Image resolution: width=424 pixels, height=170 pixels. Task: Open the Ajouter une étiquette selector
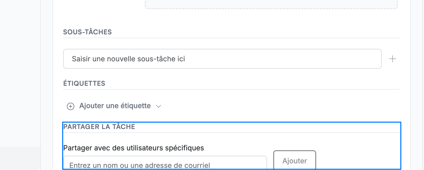tap(114, 106)
